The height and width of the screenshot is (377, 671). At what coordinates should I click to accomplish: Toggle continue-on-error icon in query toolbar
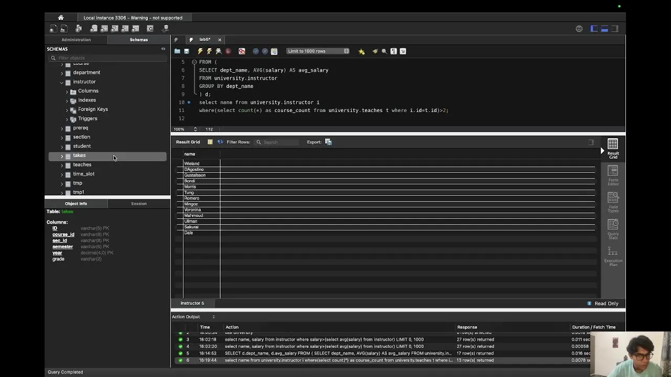tap(242, 51)
